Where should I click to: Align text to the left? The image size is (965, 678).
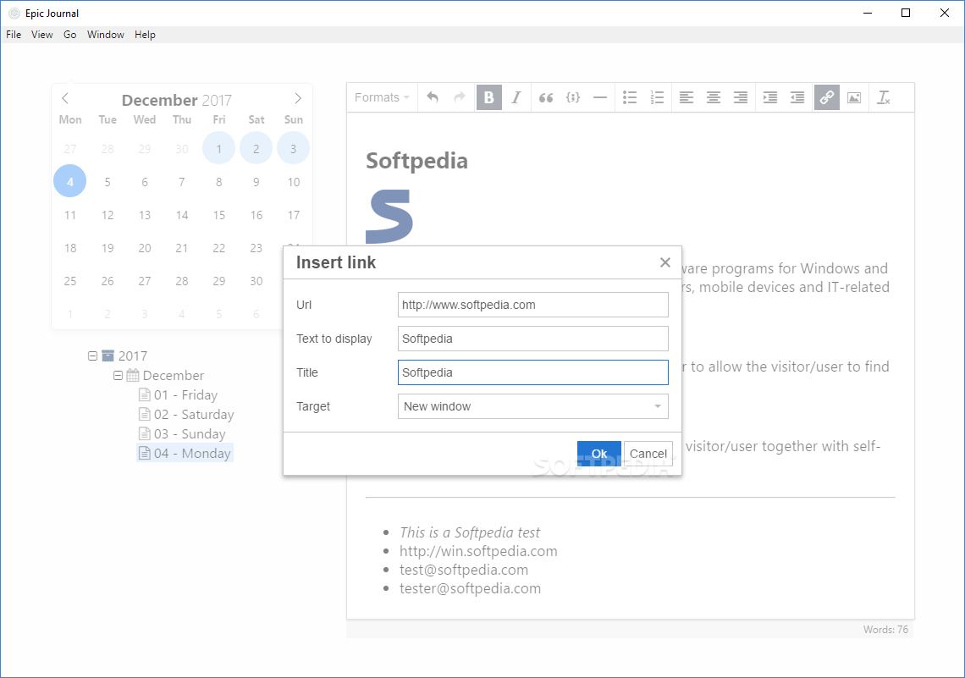point(687,97)
